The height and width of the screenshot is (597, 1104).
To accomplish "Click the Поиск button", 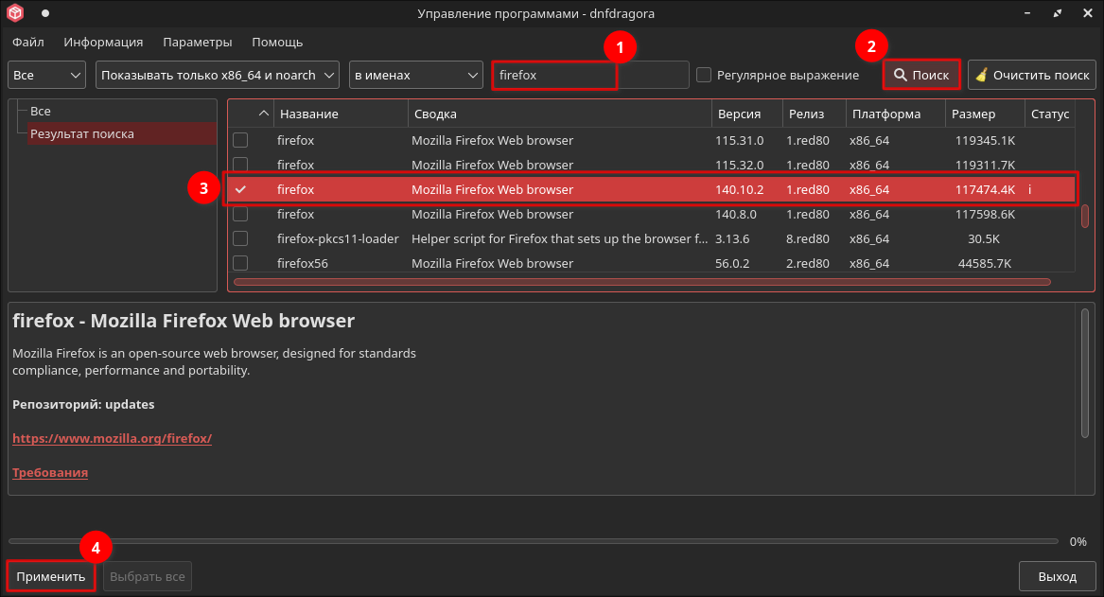I will 921,75.
